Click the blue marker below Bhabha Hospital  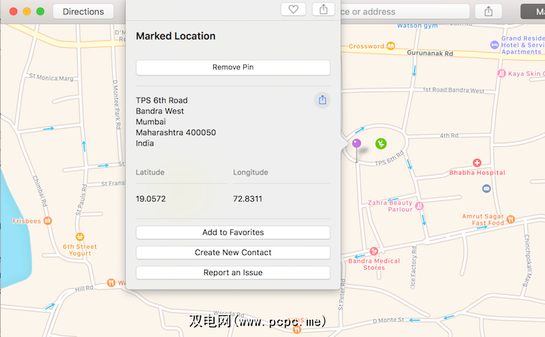click(486, 189)
